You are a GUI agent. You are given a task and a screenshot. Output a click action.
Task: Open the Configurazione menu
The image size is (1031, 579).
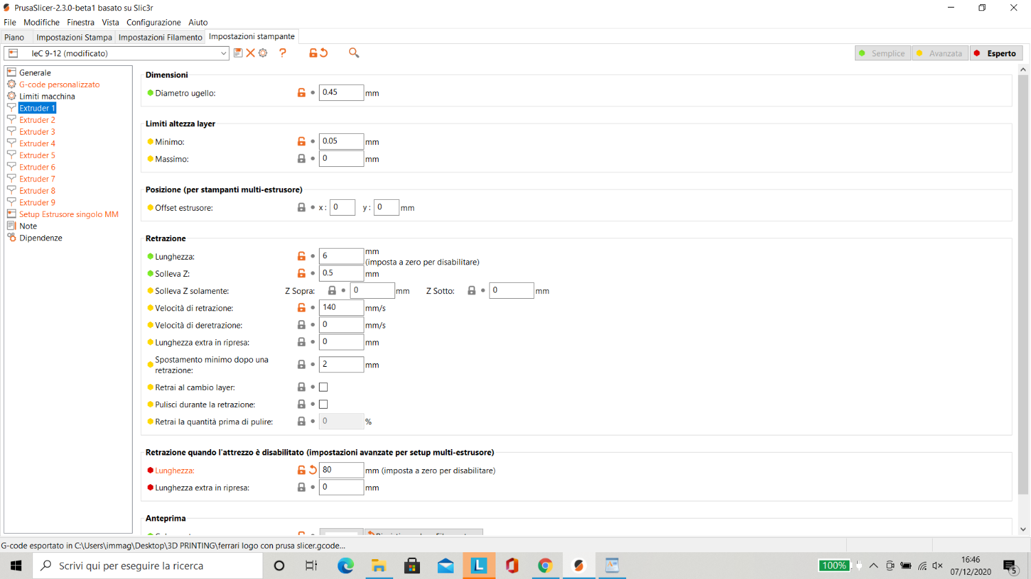click(x=153, y=23)
